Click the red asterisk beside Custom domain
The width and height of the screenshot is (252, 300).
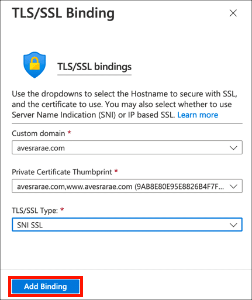pos(69,133)
